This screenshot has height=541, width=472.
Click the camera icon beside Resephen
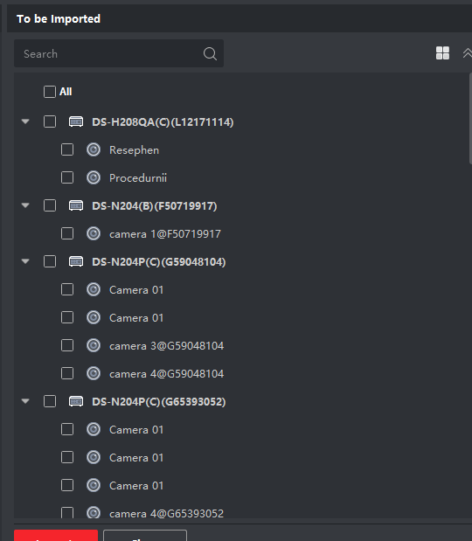click(x=94, y=149)
